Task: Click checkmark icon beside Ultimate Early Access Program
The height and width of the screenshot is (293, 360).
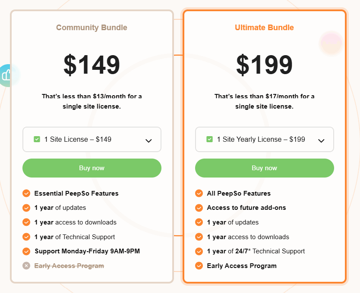Action: [x=199, y=266]
